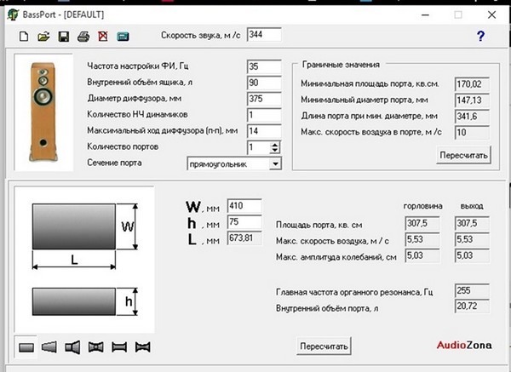Click the Главная частота органного резонанса label
The height and width of the screenshot is (372, 511).
tap(354, 292)
